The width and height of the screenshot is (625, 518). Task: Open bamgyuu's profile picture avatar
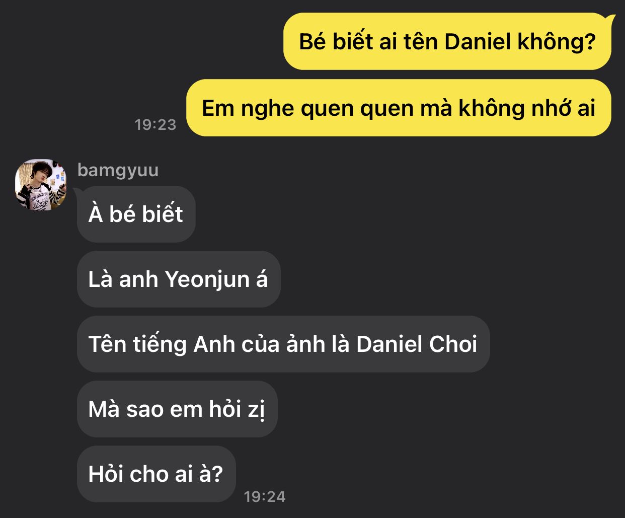(41, 185)
